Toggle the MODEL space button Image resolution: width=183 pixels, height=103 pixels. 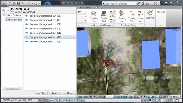click(144, 100)
